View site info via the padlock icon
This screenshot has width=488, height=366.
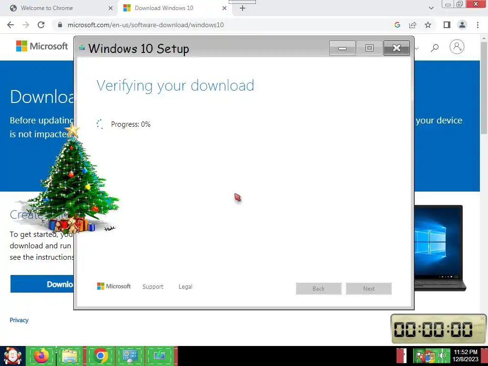pyautogui.click(x=60, y=25)
